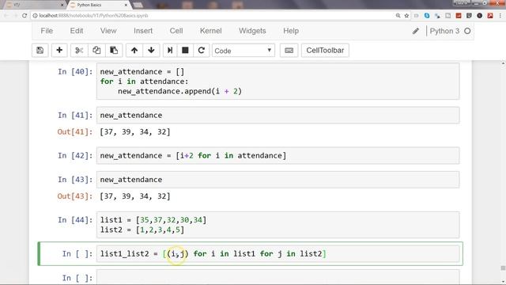
Task: Move selected cell up arrow
Action: click(134, 51)
